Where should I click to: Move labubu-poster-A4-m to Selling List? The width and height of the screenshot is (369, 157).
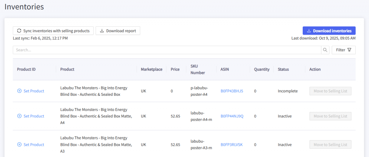(x=330, y=116)
